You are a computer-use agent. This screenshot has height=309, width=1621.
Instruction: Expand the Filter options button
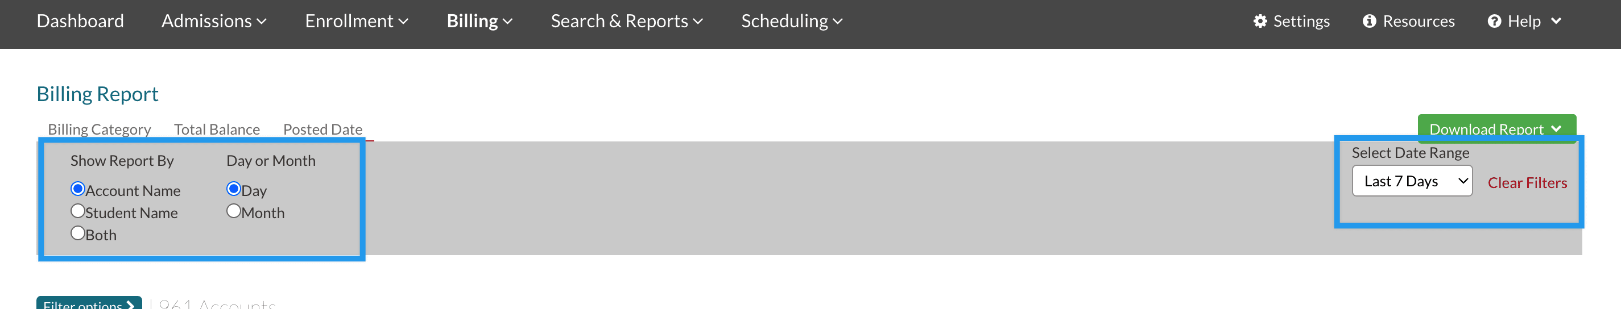pyautogui.click(x=89, y=304)
